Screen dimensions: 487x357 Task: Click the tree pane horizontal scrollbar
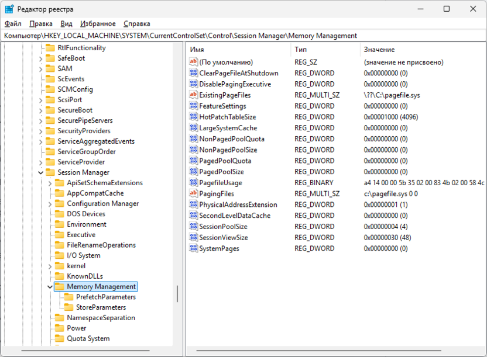click(x=85, y=351)
